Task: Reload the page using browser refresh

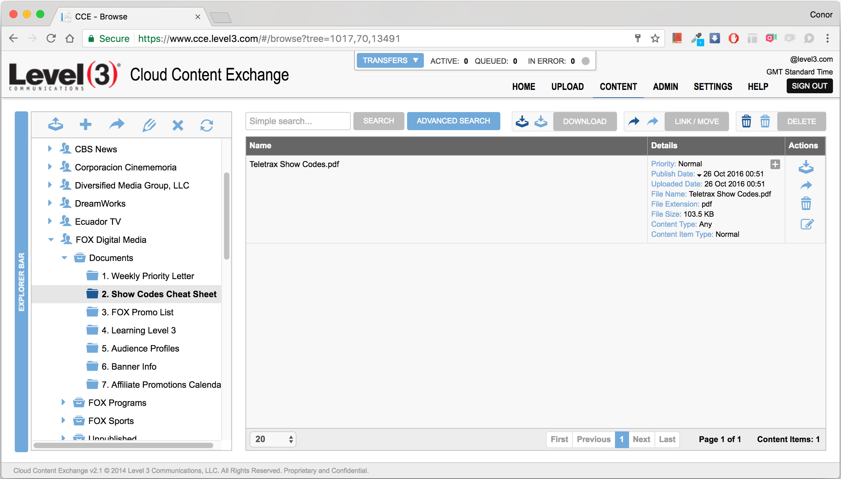Action: coord(51,38)
